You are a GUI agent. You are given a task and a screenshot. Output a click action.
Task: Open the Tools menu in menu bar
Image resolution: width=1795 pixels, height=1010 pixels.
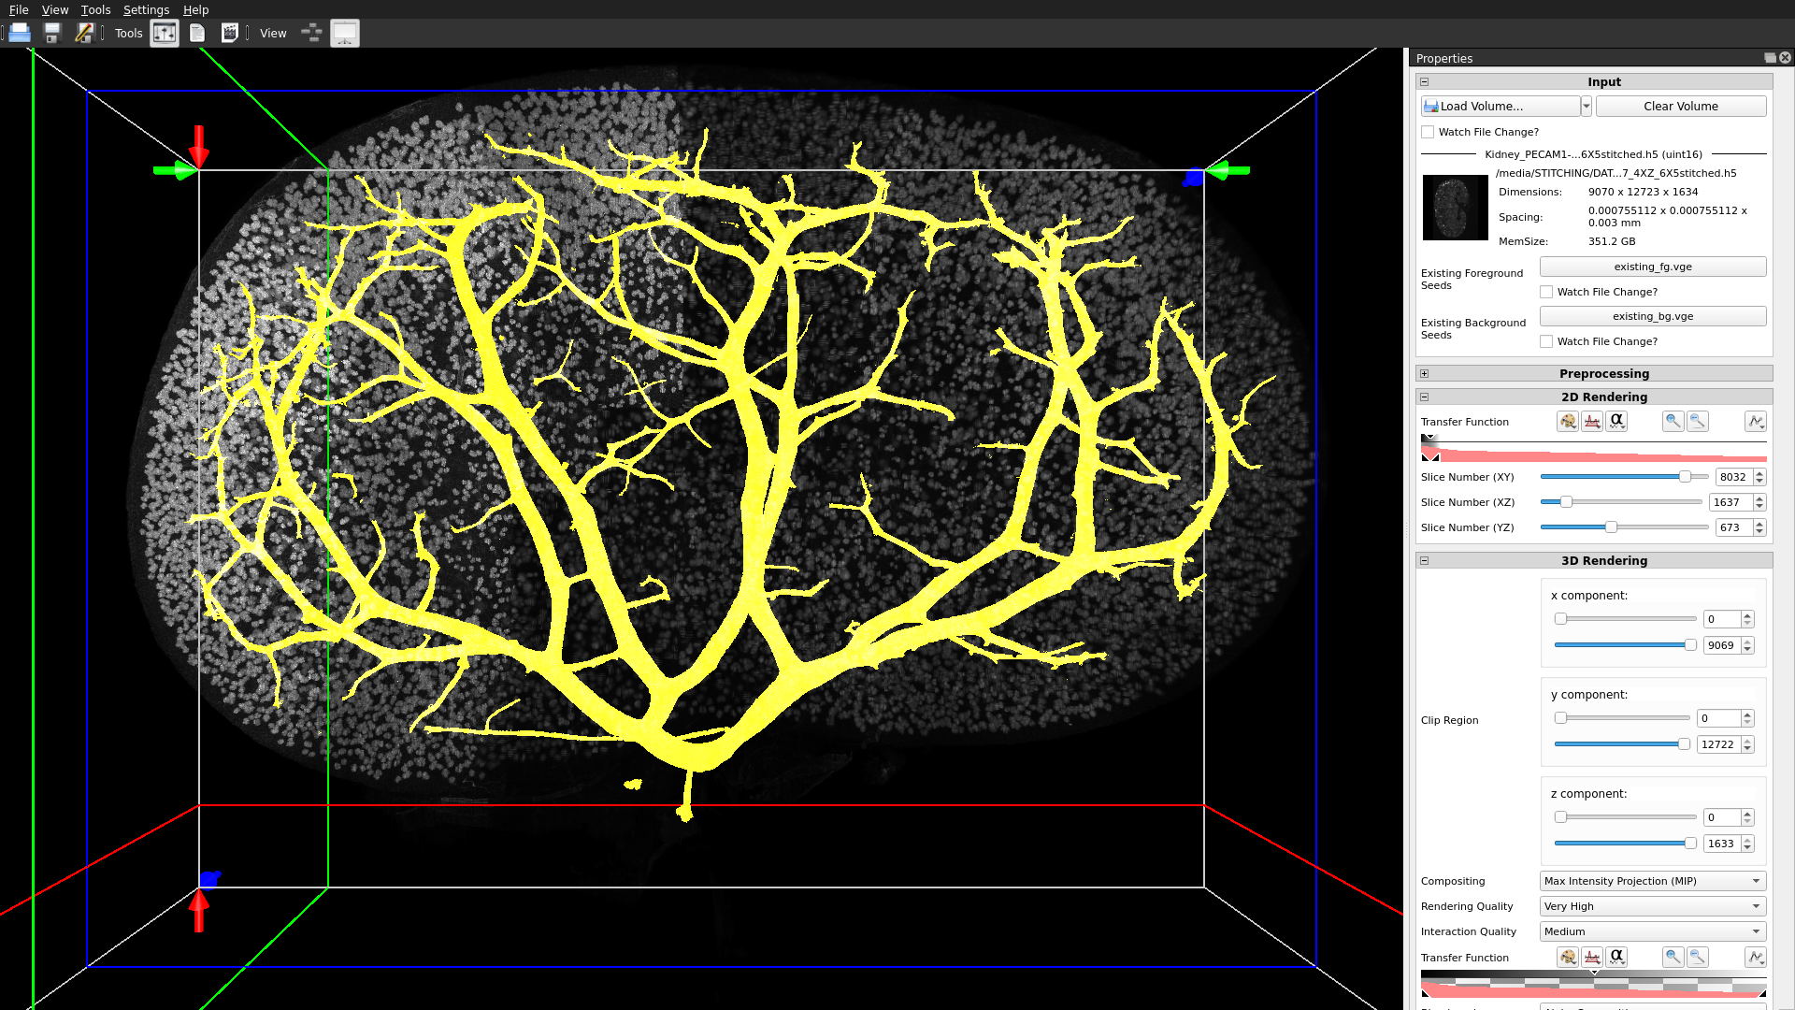tap(95, 9)
